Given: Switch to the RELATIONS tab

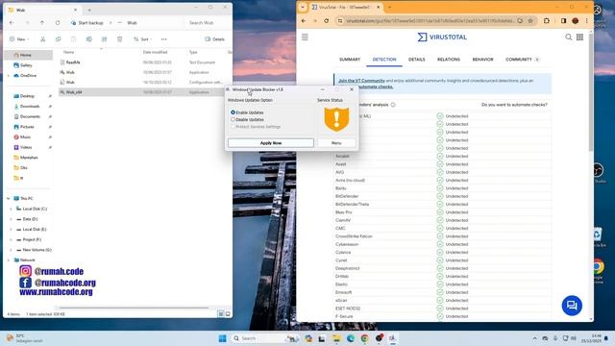Looking at the screenshot, I should tap(449, 60).
